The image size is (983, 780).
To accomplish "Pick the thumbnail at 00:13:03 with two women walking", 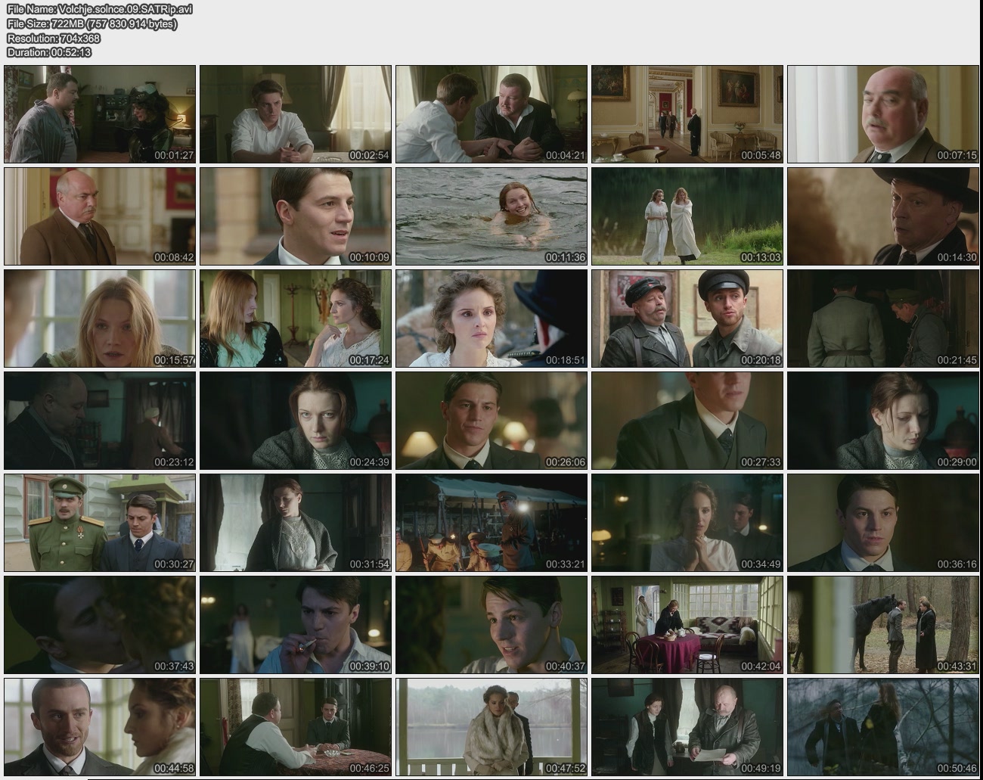I will click(x=687, y=216).
